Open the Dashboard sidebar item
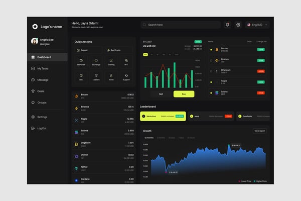 pyautogui.click(x=48, y=57)
